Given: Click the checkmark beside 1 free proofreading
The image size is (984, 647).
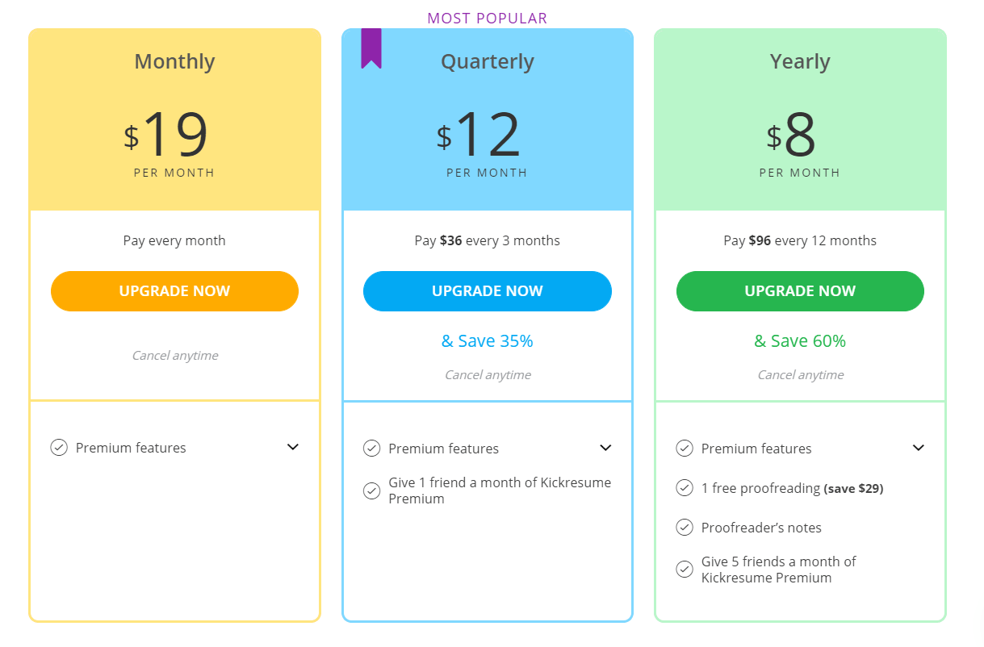Looking at the screenshot, I should click(684, 488).
